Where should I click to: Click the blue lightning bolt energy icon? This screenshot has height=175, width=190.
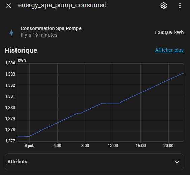coord(11,33)
